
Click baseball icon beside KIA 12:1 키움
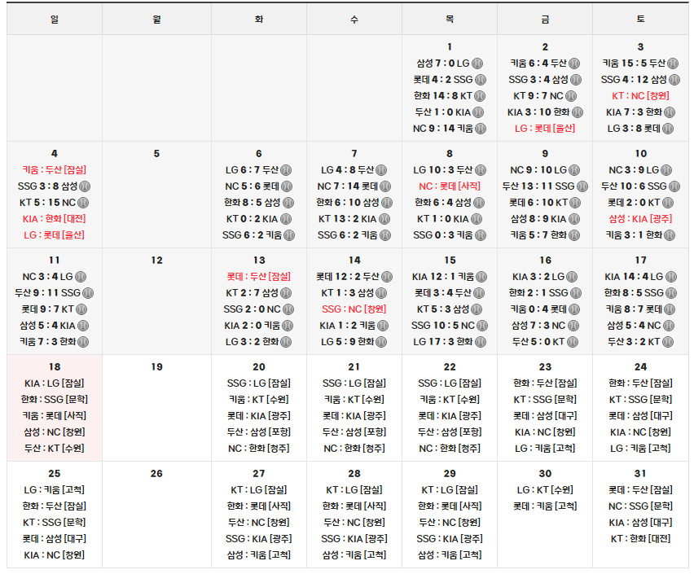(x=481, y=277)
